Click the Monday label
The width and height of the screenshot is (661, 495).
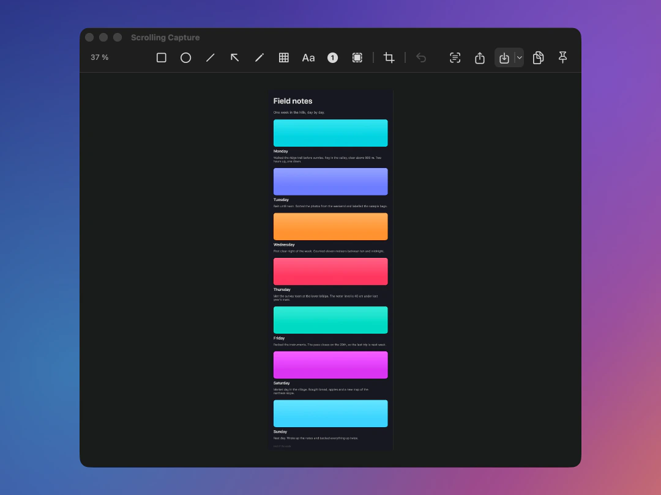point(280,151)
